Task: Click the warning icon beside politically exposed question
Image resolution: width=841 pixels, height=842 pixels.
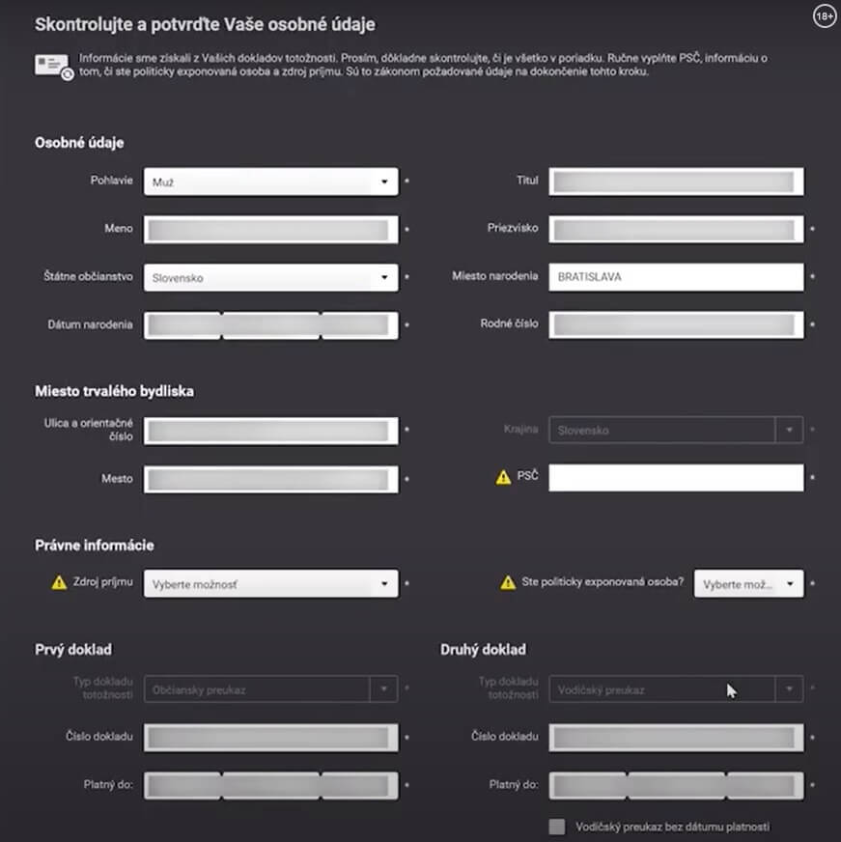Action: (x=508, y=582)
